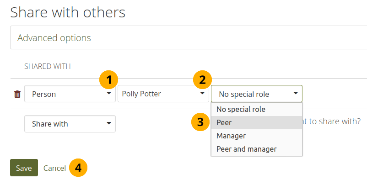
Task: Save the sharing settings
Action: [24, 168]
